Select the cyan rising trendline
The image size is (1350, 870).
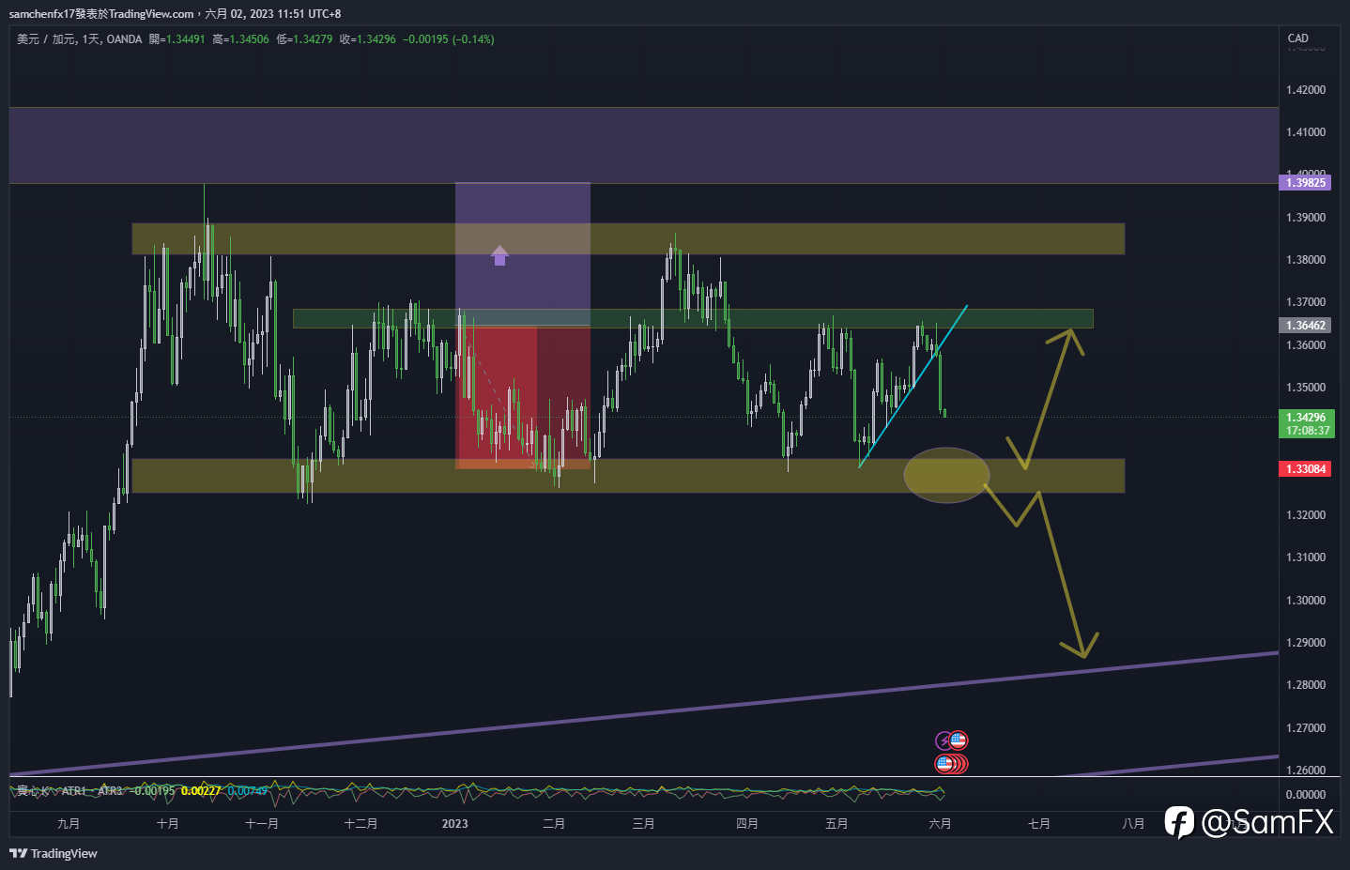click(913, 386)
